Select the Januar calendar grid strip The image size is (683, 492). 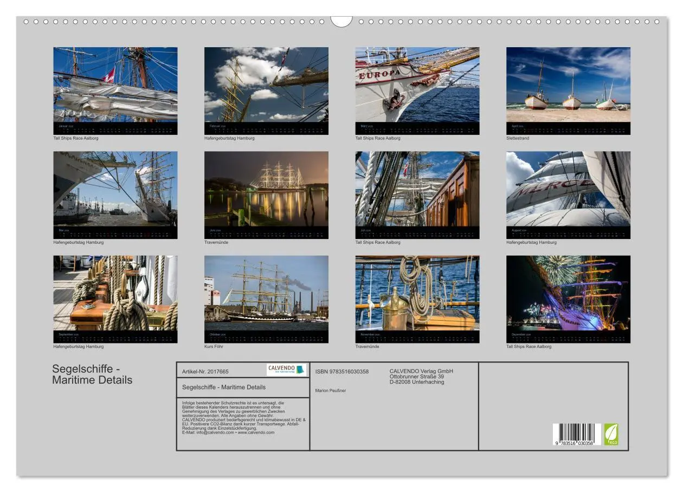coord(115,128)
